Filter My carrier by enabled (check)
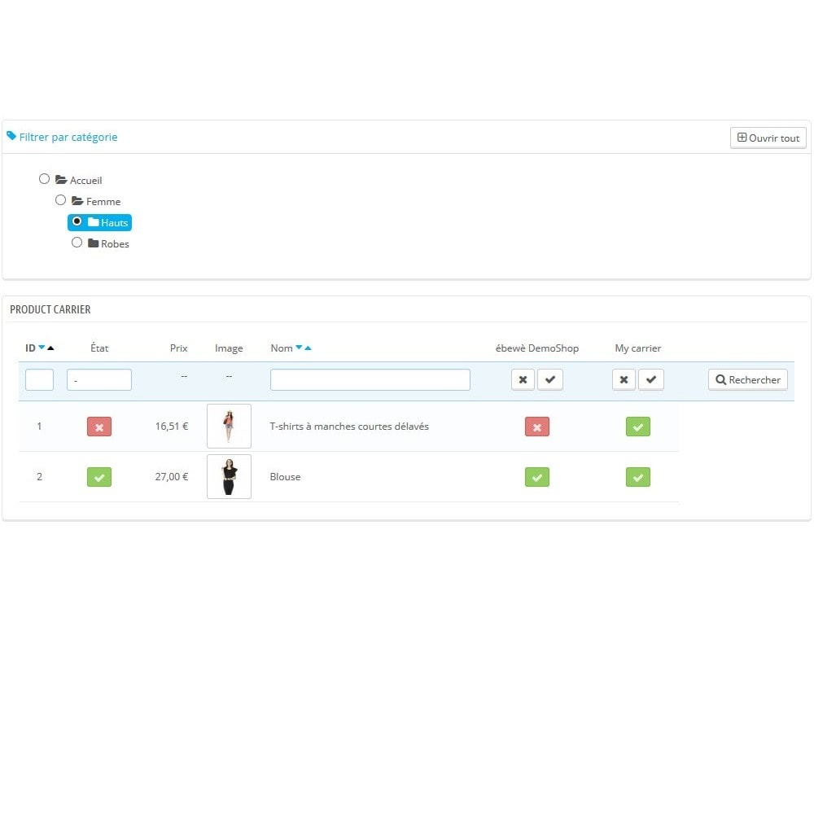The height and width of the screenshot is (814, 814). coord(651,379)
